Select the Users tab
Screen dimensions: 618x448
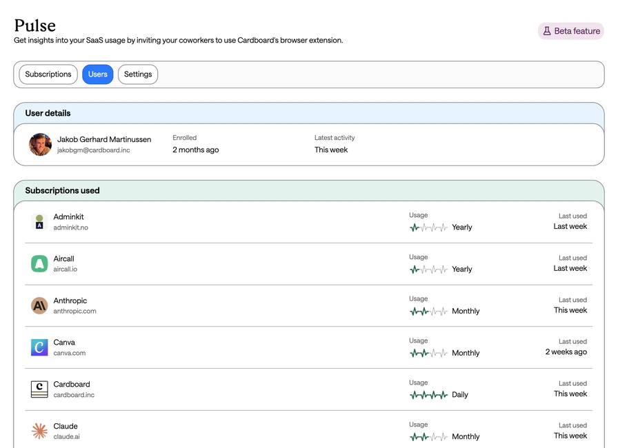[x=98, y=74]
